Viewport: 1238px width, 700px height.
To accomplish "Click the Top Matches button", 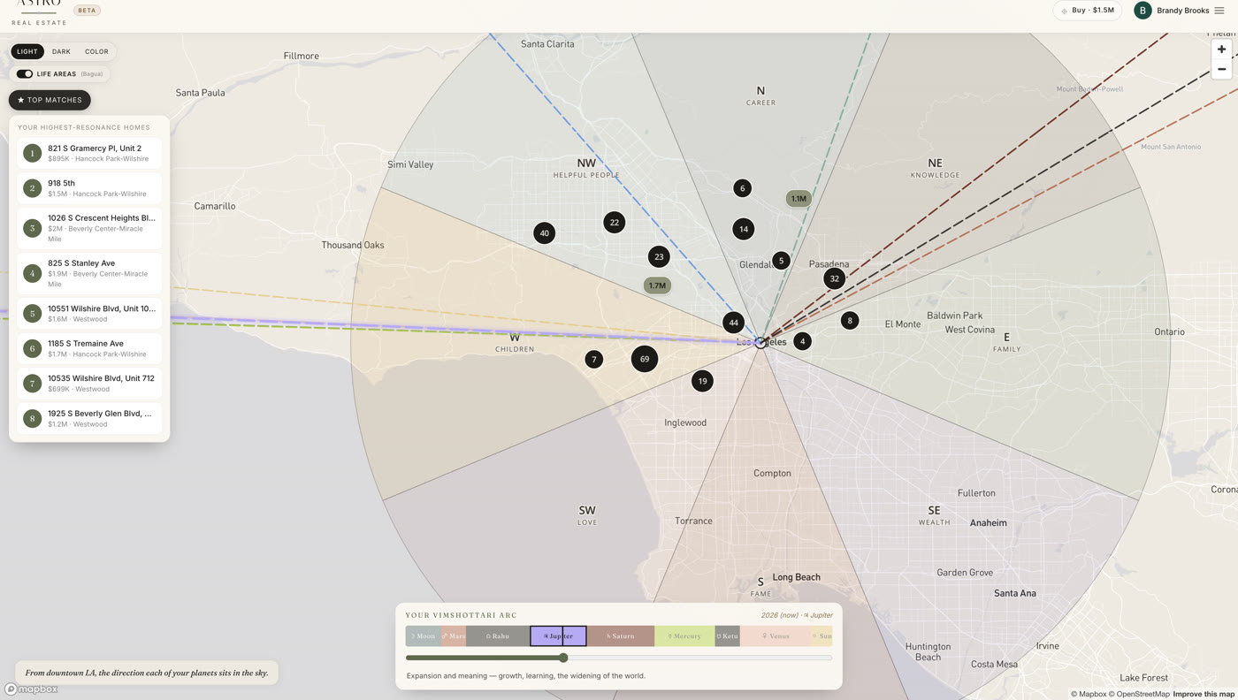I will (x=50, y=100).
